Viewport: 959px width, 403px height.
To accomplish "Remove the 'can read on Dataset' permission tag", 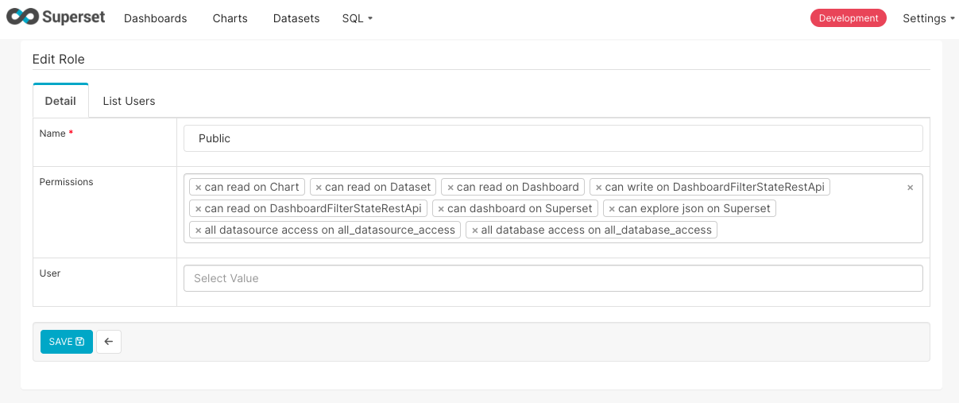I will pos(319,188).
